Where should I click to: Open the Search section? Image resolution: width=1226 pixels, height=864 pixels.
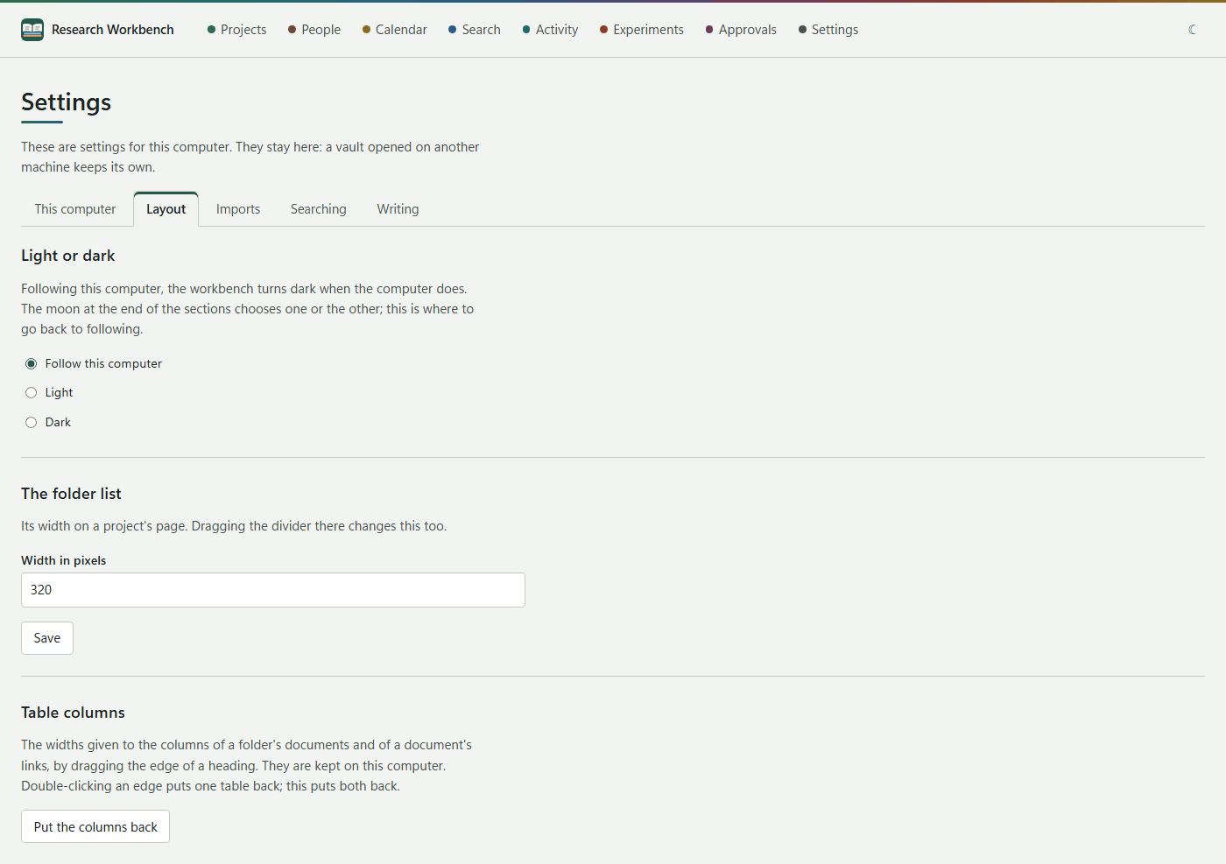475,30
